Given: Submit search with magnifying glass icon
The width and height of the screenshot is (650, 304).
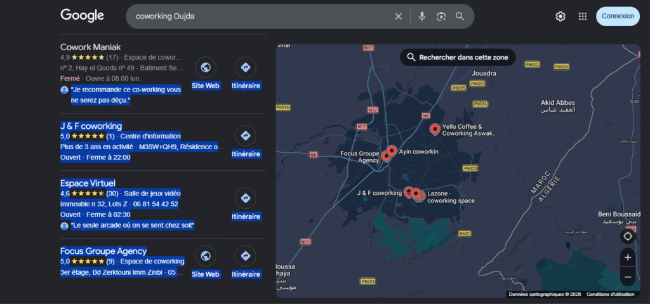Looking at the screenshot, I should coord(460,16).
